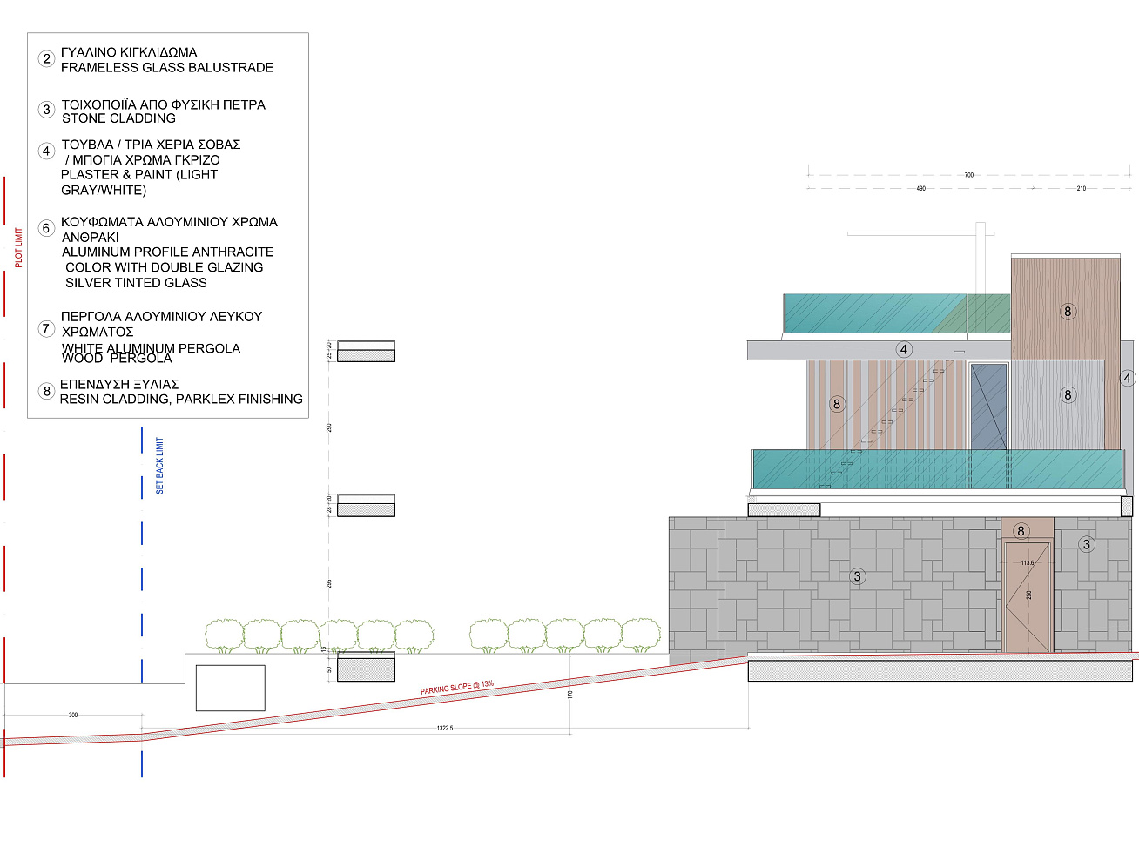
Task: Click the 113.6 door width dimension
Action: (1028, 563)
